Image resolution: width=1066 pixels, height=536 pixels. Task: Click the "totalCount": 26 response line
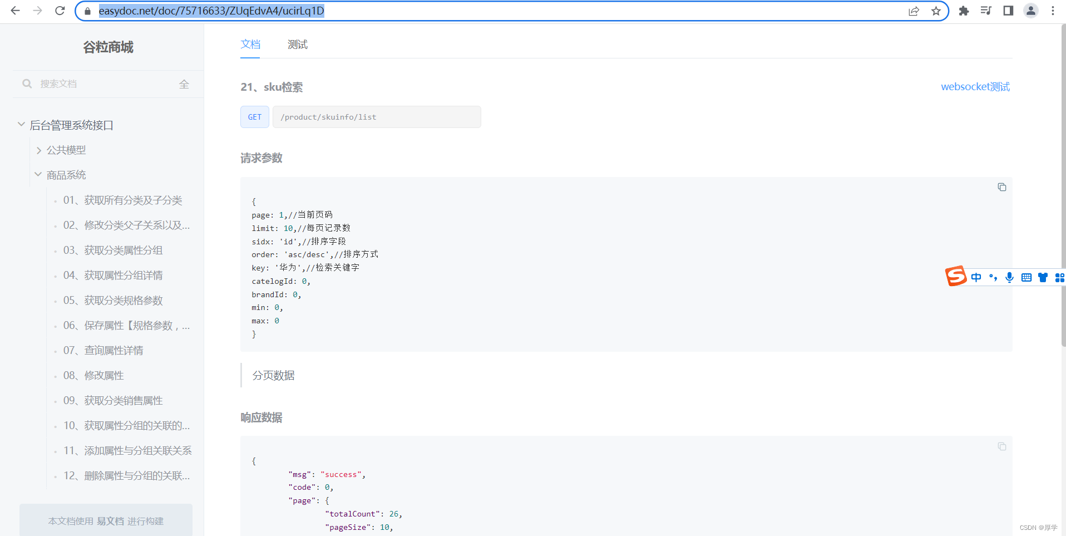coord(363,514)
